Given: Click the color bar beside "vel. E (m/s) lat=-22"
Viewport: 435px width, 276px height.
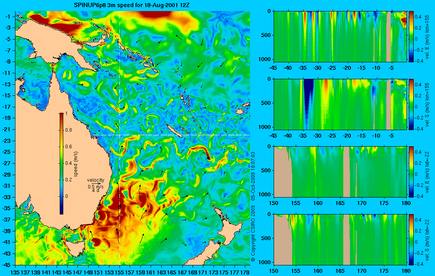Looking at the screenshot, I should pyautogui.click(x=411, y=172).
